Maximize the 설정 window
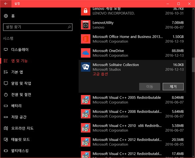 click(x=178, y=4)
